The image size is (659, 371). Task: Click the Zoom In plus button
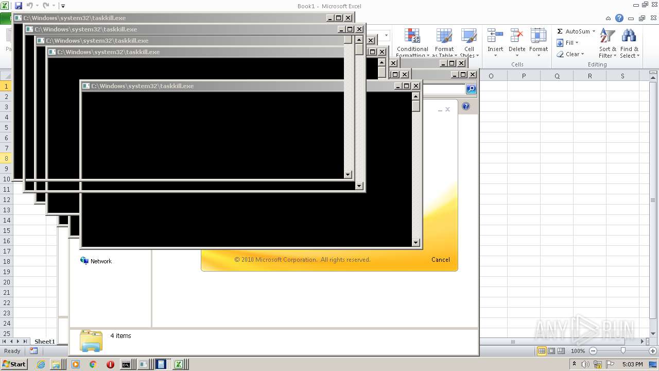click(x=652, y=351)
